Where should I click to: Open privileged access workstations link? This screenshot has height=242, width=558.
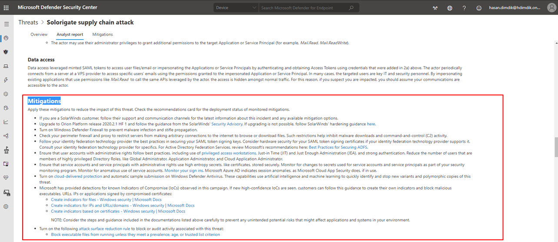[x=229, y=153]
